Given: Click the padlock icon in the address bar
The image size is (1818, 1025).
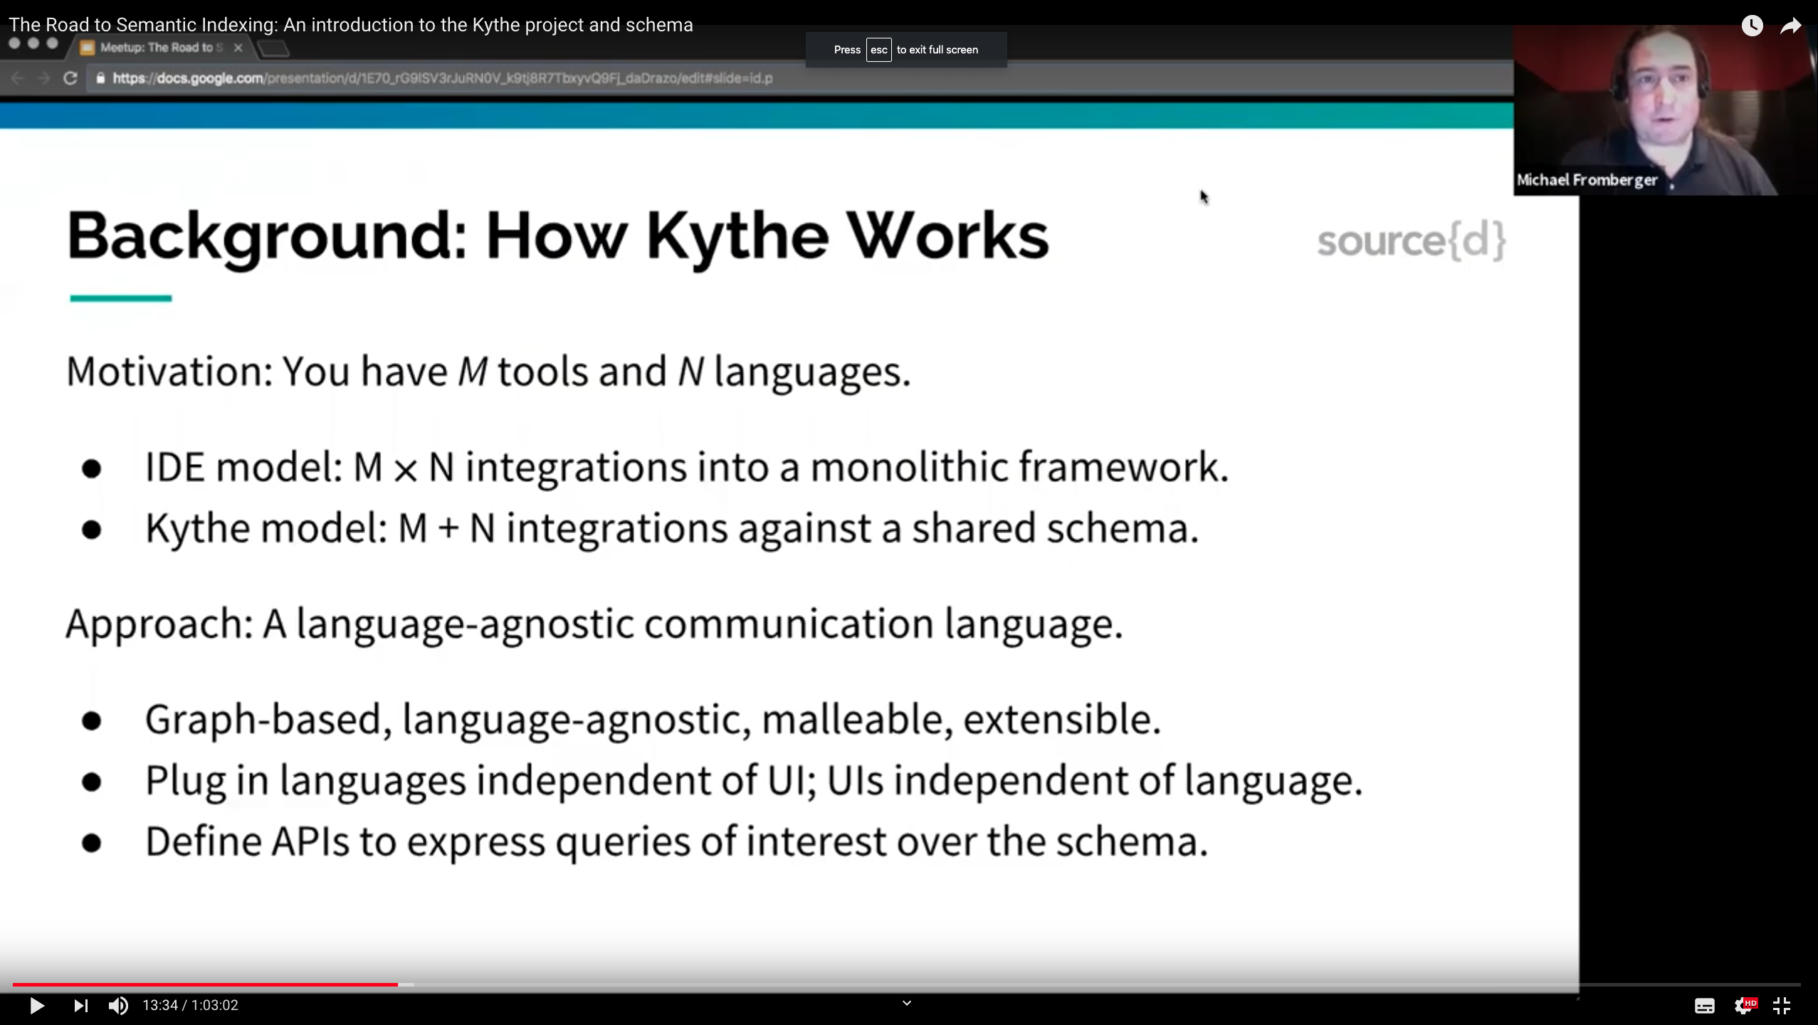Looking at the screenshot, I should click(x=100, y=78).
